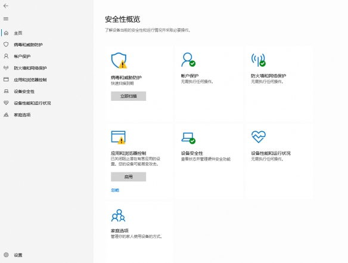The image size is (348, 263).
Task: Click the 设备性能和运行状况 tile title
Action: click(271, 153)
